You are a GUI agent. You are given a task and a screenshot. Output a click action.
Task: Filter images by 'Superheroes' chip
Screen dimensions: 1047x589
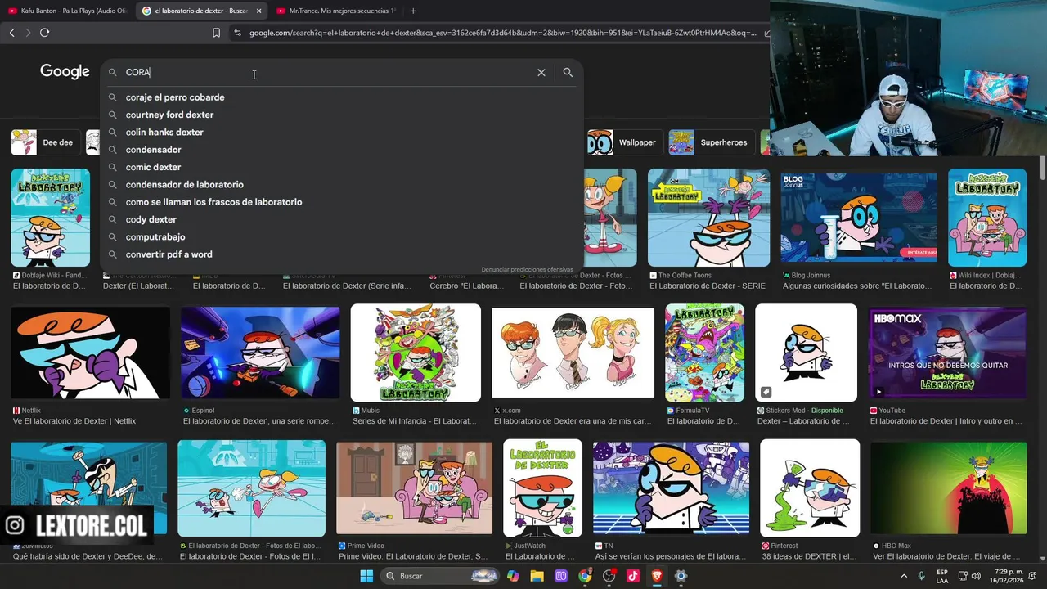point(710,142)
